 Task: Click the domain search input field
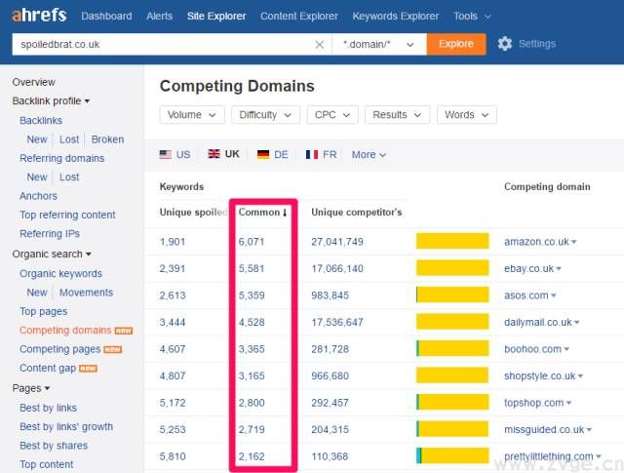161,44
